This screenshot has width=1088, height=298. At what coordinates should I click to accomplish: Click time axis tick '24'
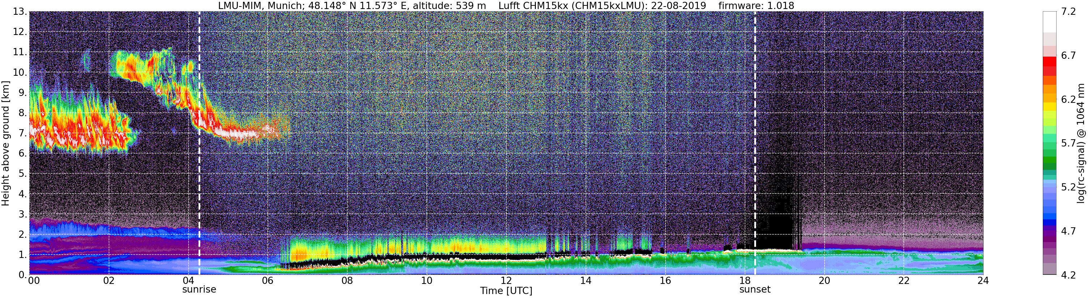(983, 281)
